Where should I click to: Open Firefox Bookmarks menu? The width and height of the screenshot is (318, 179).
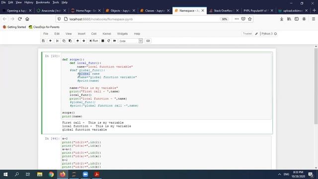click(x=43, y=2)
